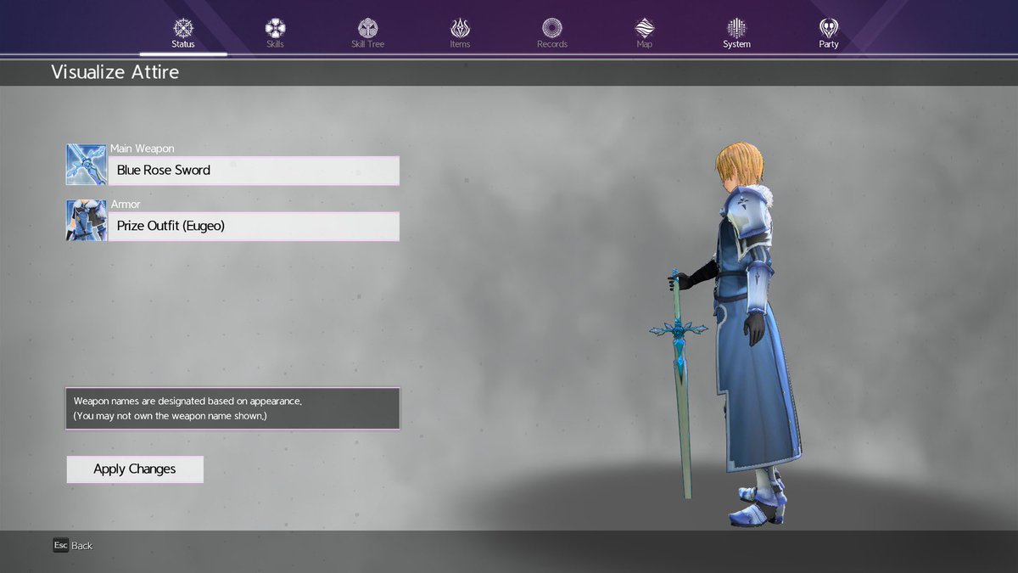Click the Prize Outfit armor thumbnail
The image size is (1018, 573).
87,221
